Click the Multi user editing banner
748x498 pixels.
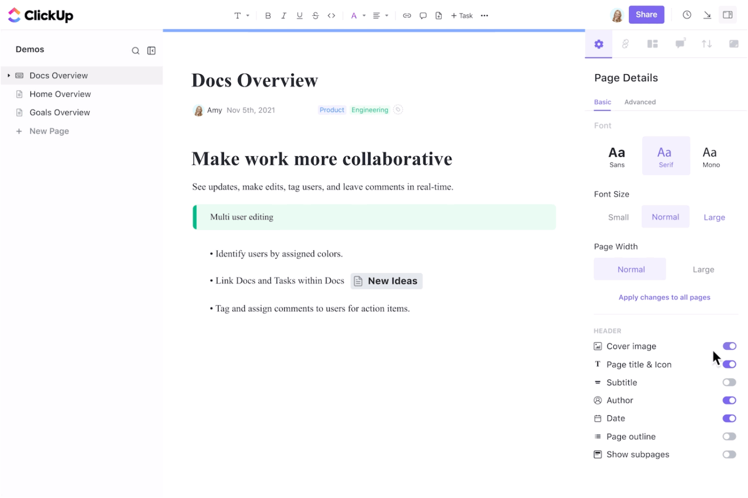coord(374,217)
